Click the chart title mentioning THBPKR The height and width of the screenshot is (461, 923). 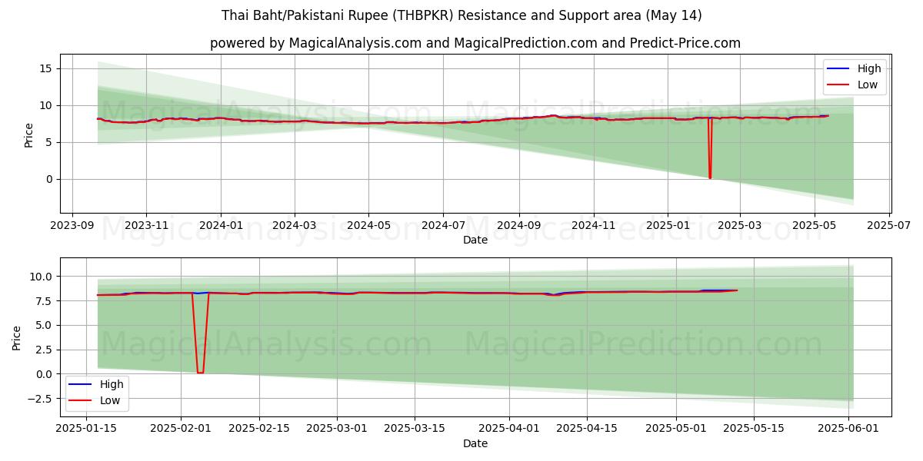click(461, 15)
